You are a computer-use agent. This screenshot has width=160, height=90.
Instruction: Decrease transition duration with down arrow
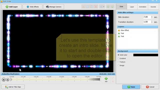coord(152,23)
